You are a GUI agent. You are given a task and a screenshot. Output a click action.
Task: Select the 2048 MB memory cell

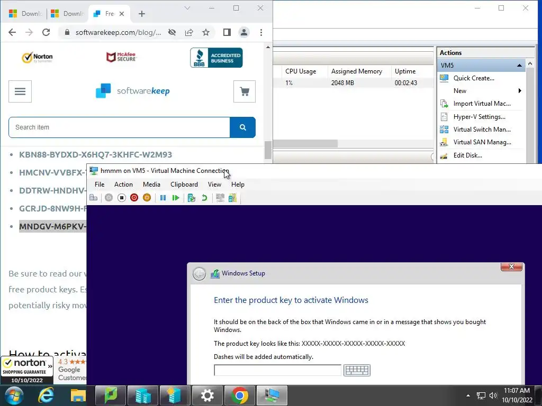pos(342,83)
